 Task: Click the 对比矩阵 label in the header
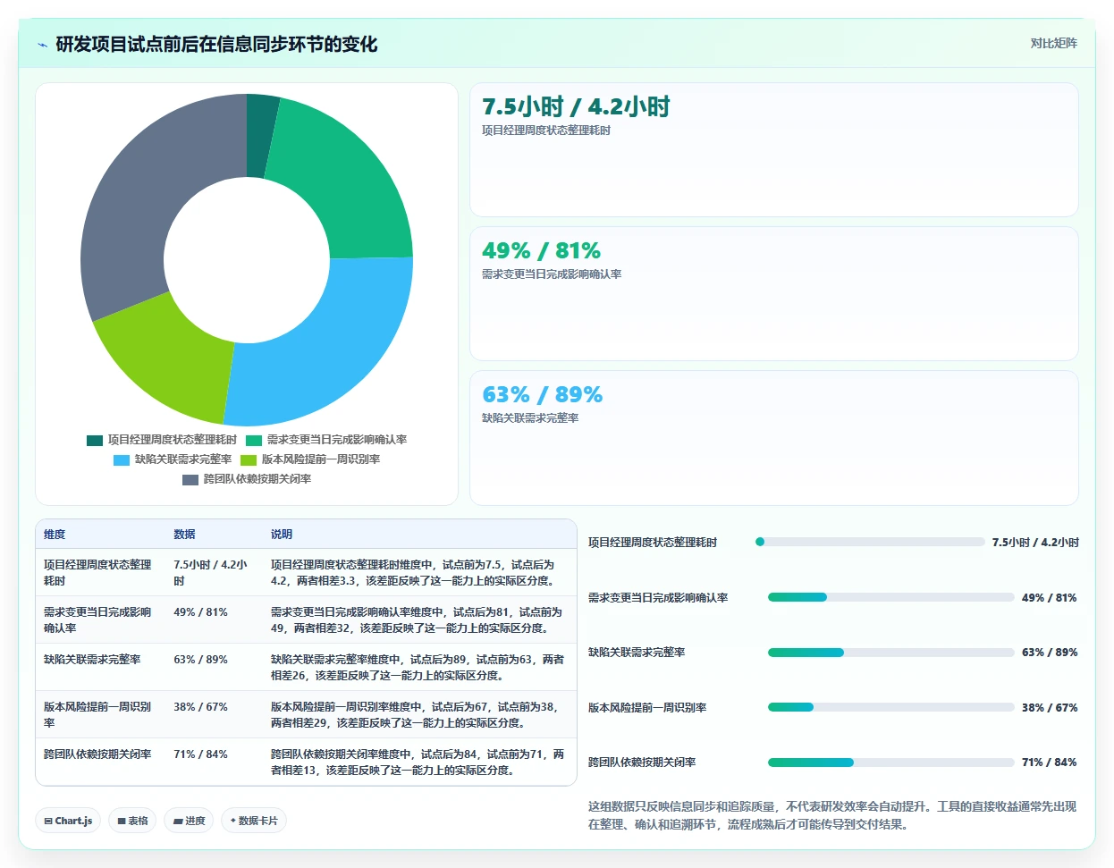1053,43
